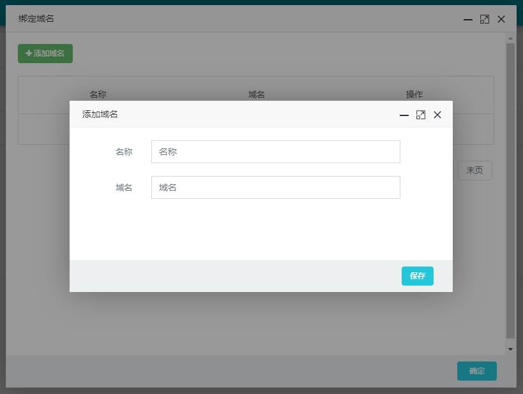Image resolution: width=523 pixels, height=394 pixels.
Task: Select the 操作 table column header
Action: pyautogui.click(x=414, y=94)
